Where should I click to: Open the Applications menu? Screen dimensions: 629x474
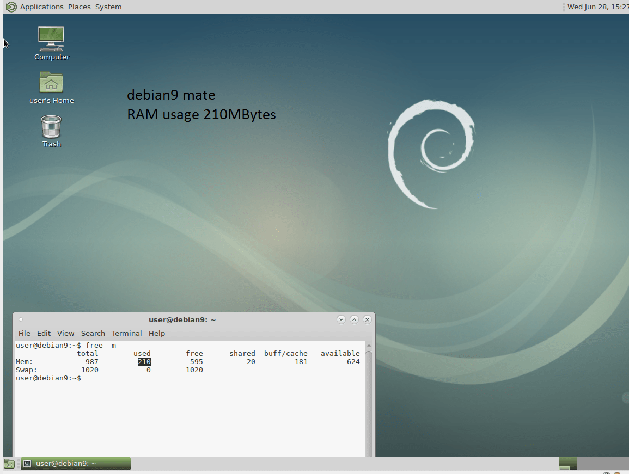pos(42,7)
